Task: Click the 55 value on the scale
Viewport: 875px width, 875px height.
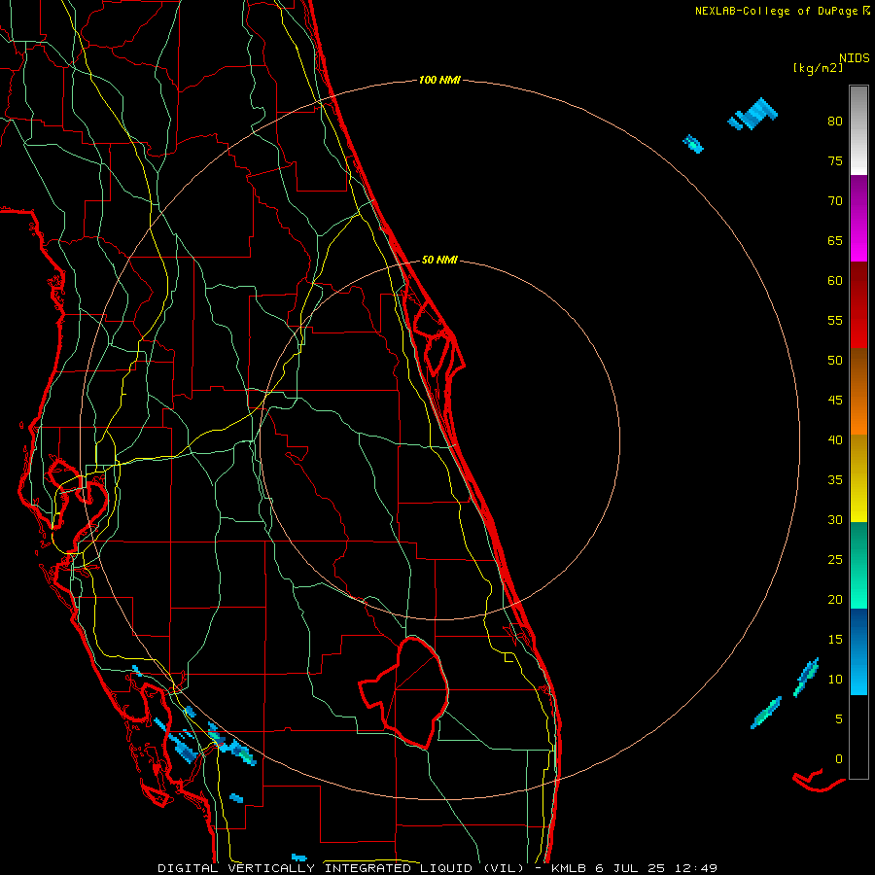Action: coord(835,321)
